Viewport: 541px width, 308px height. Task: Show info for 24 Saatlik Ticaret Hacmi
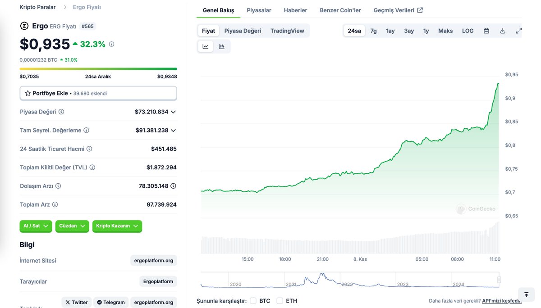(x=89, y=149)
